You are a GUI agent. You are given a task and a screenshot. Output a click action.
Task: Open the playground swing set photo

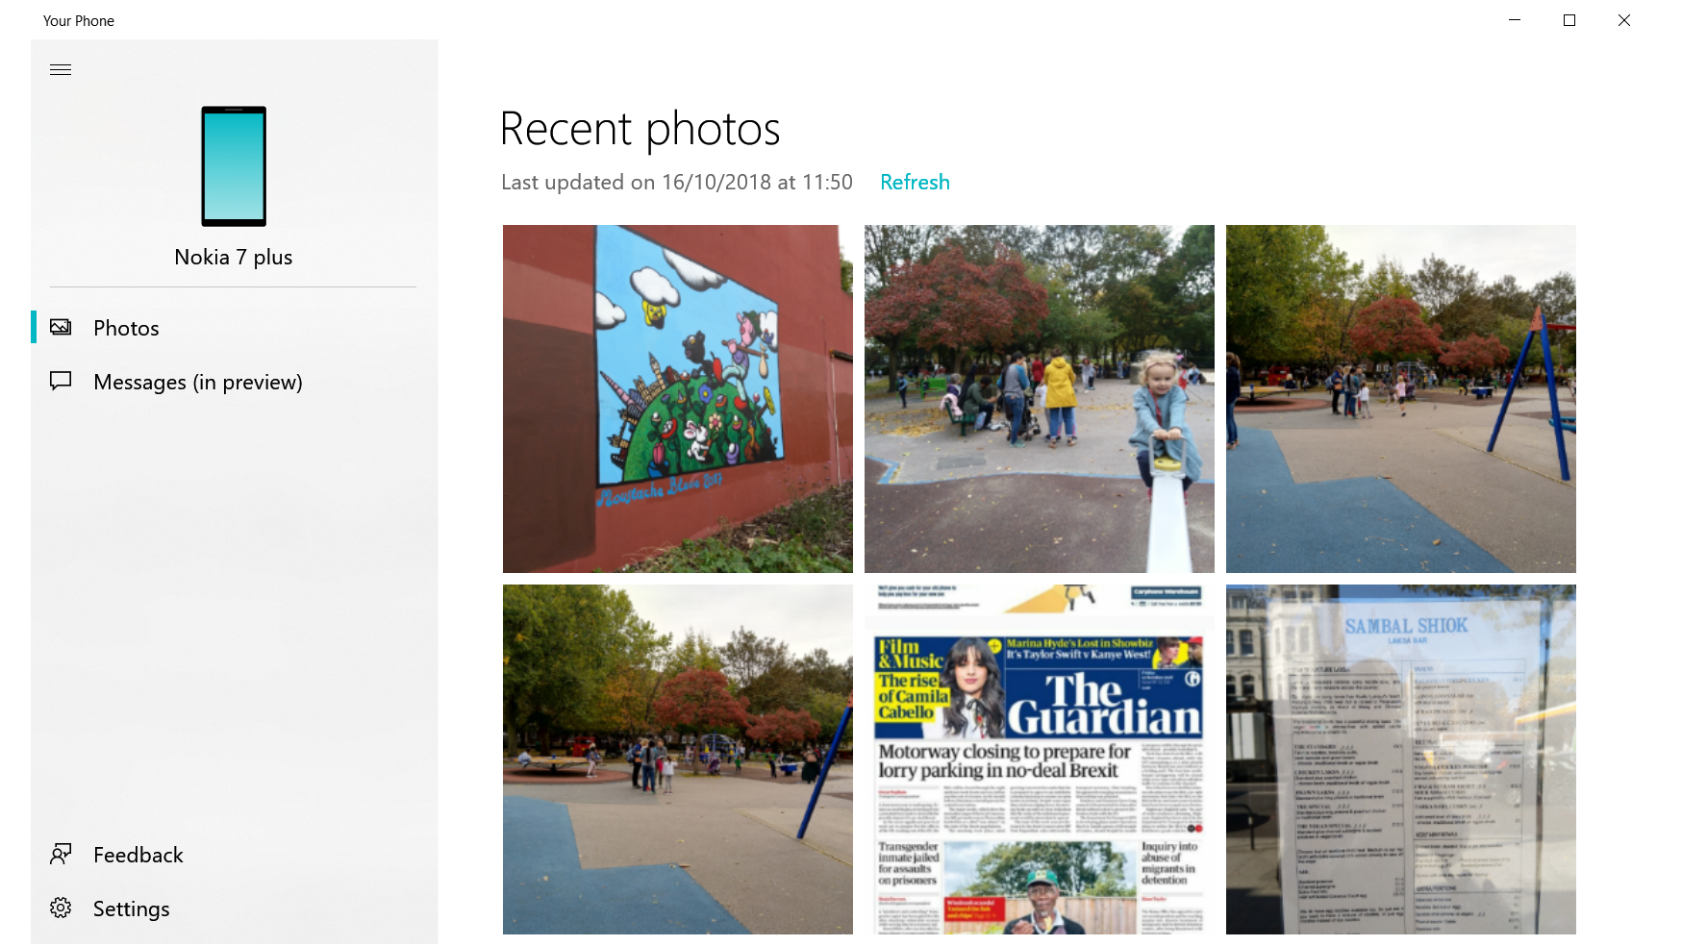(1401, 399)
